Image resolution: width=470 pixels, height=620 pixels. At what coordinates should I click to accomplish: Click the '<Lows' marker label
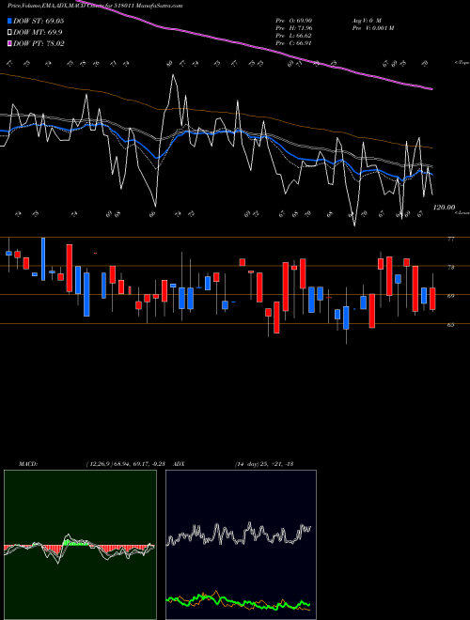pyautogui.click(x=462, y=212)
